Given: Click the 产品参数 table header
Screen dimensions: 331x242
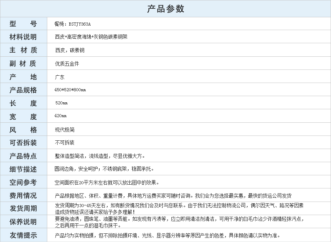Looking at the screenshot, I should coord(165,9).
